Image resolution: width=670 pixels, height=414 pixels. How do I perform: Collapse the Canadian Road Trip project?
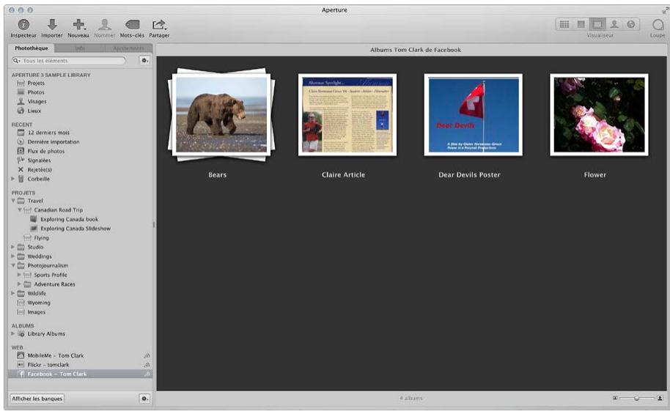coord(20,210)
